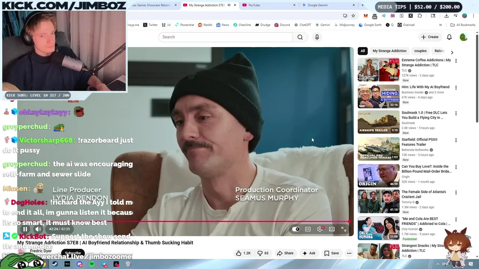Open options for Female Side of Atlanta's Jail
The height and width of the screenshot is (269, 479).
pos(456,192)
